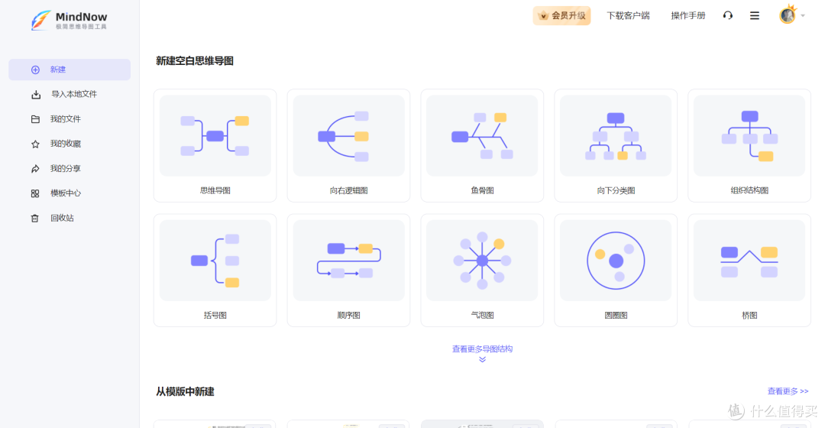Click 查看更多 >> beside 从模版中新建
Viewport: 825px width, 428px height.
788,391
